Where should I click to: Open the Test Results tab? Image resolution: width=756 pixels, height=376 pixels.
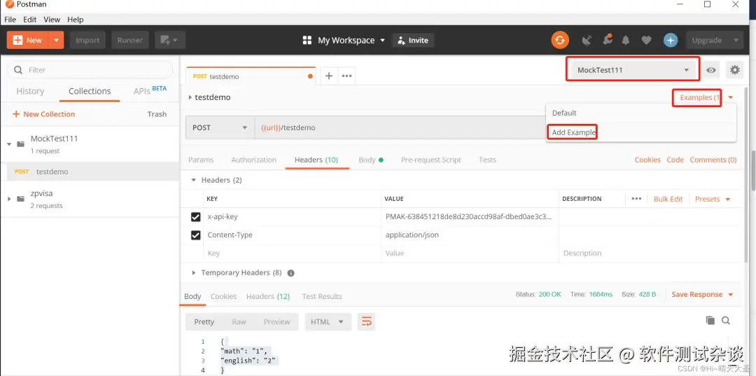tap(321, 296)
